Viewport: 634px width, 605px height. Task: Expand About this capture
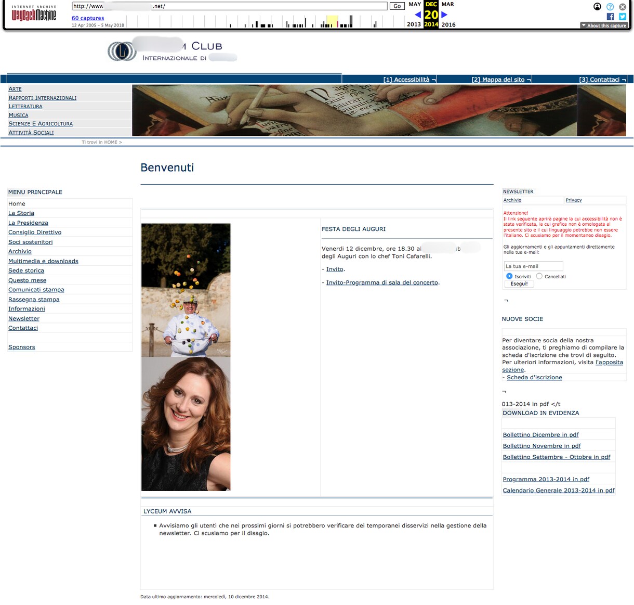click(604, 25)
